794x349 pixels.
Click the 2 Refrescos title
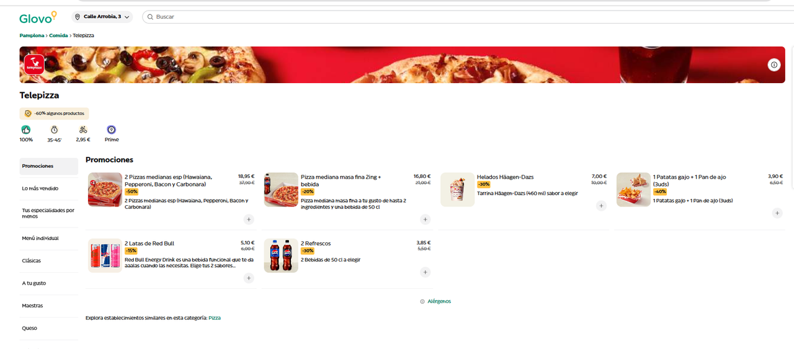(316, 244)
